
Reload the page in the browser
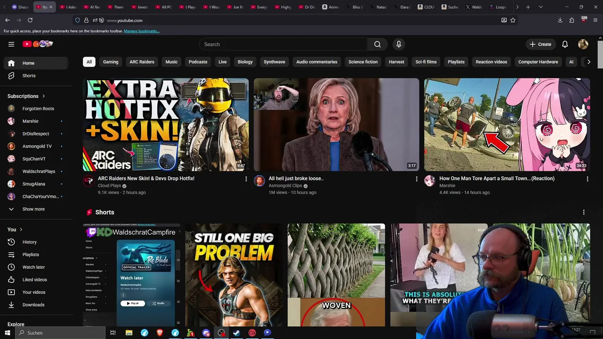[x=30, y=20]
